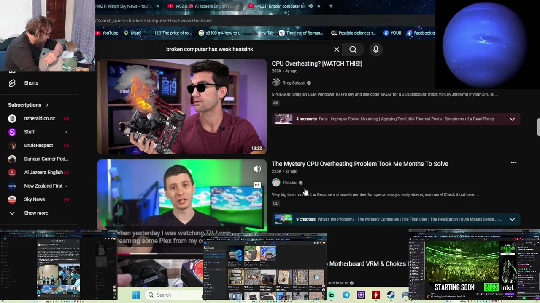The height and width of the screenshot is (303, 540).
Task: Click the magnifier search button
Action: (x=353, y=49)
